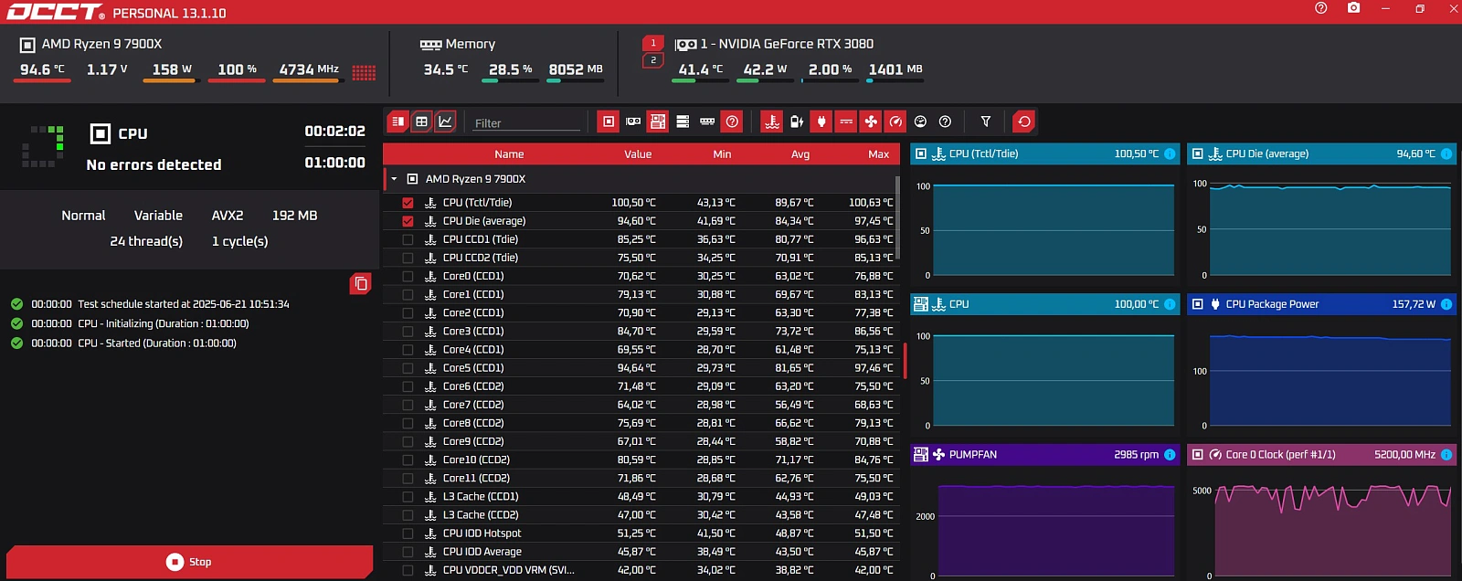Screen dimensions: 1462x581
Task: Select GPU 1 tab button
Action: coord(653,43)
